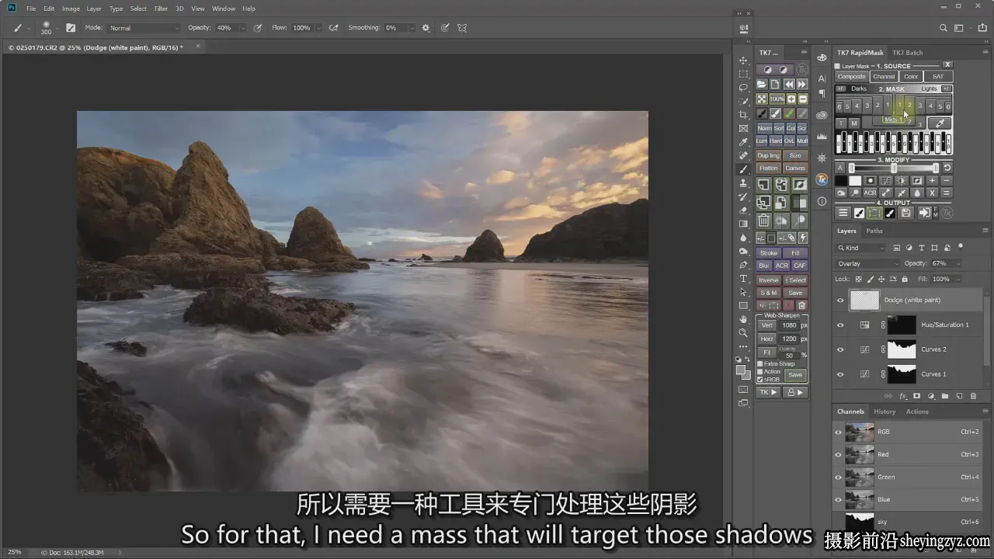Select the Curves 2 layer mask thumbnail
The image size is (994, 559).
pyautogui.click(x=902, y=350)
